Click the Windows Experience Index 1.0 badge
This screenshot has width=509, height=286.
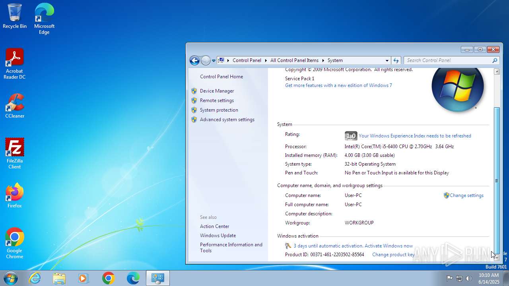pos(351,136)
